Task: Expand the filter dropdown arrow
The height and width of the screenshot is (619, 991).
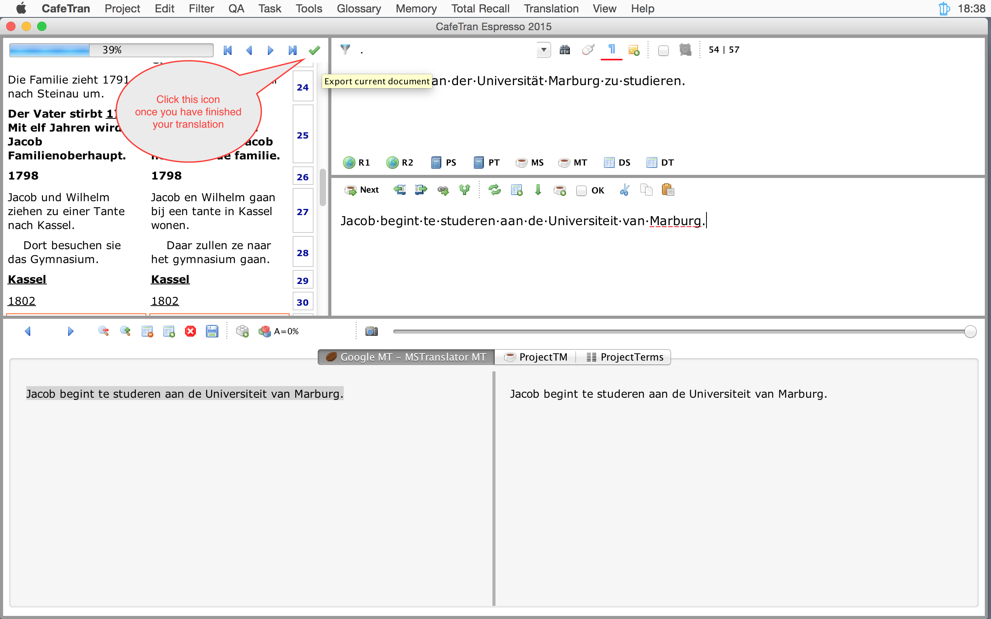Action: pyautogui.click(x=544, y=50)
